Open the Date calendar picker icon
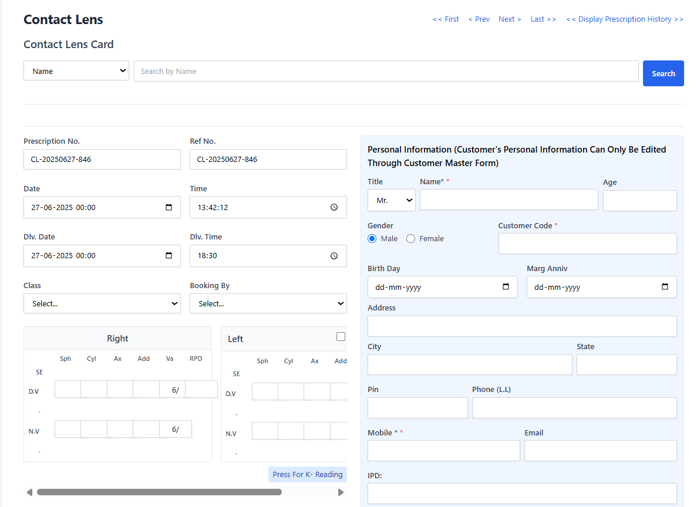 click(169, 207)
